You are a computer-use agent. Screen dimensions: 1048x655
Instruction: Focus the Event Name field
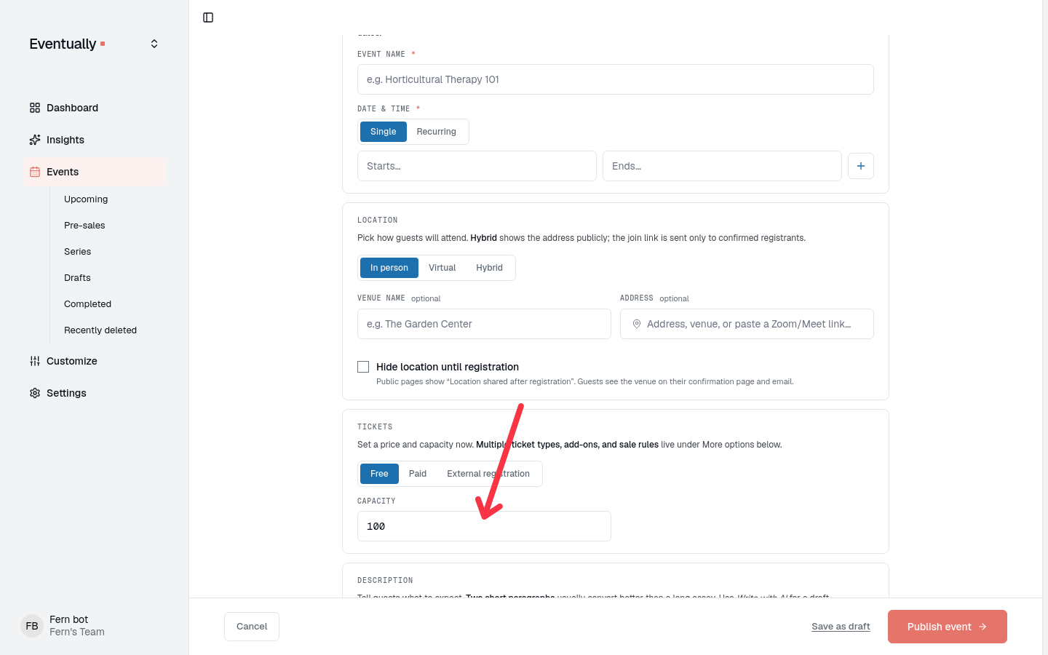coord(616,79)
